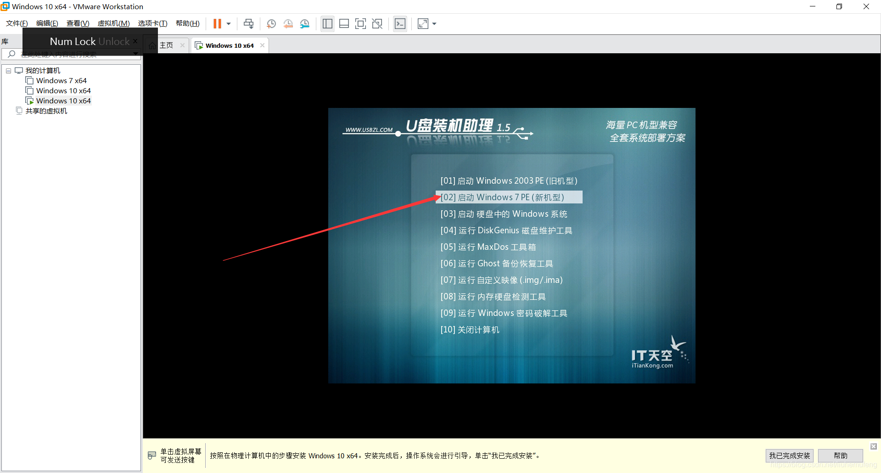Enter full screen mode icon
This screenshot has width=881, height=473.
pos(360,23)
